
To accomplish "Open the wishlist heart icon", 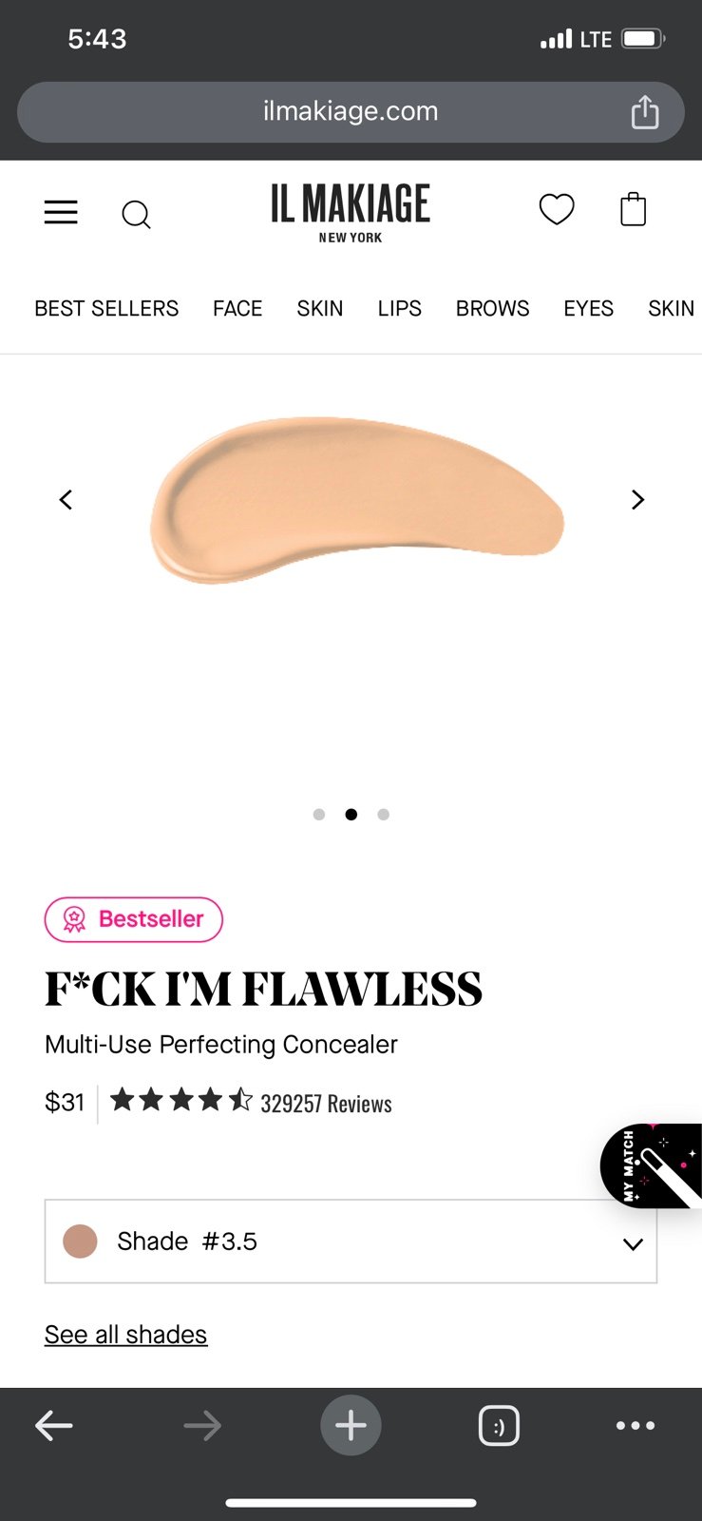I will tap(557, 209).
